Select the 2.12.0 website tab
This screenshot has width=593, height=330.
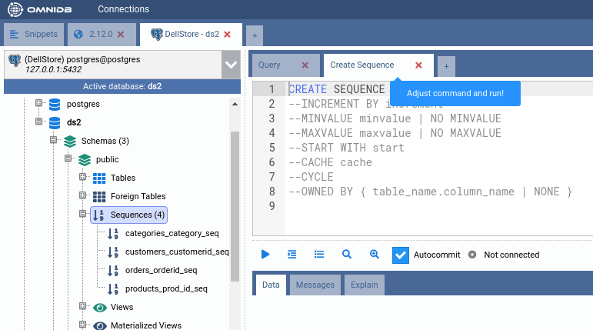coord(101,34)
